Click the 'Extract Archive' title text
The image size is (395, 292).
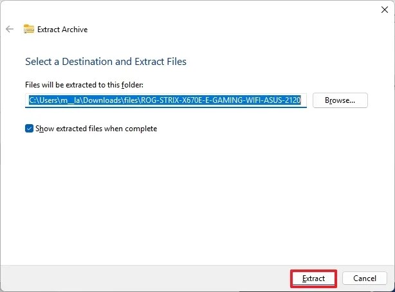coord(62,30)
